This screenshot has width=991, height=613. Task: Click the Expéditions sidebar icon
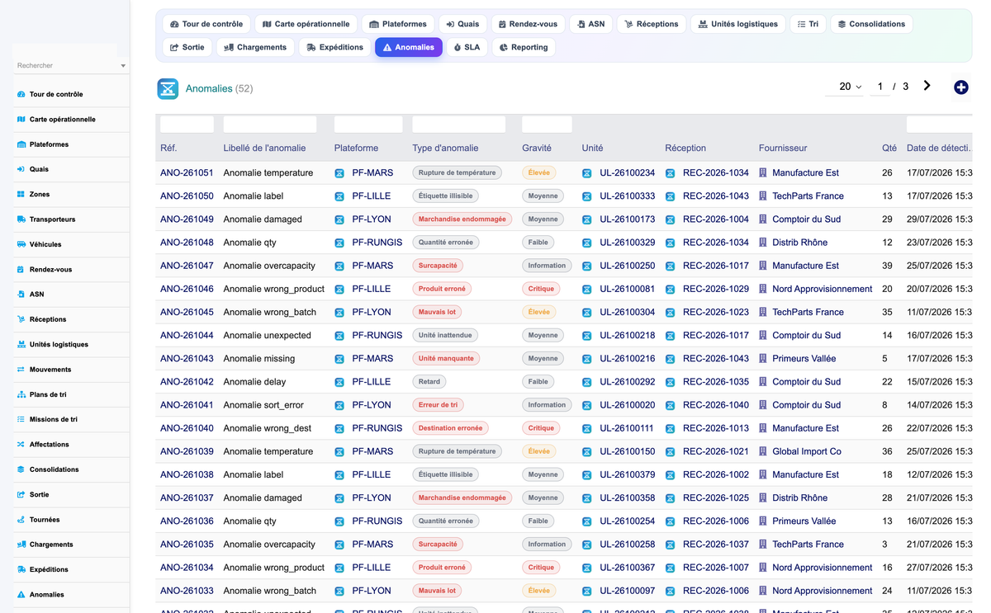point(21,570)
